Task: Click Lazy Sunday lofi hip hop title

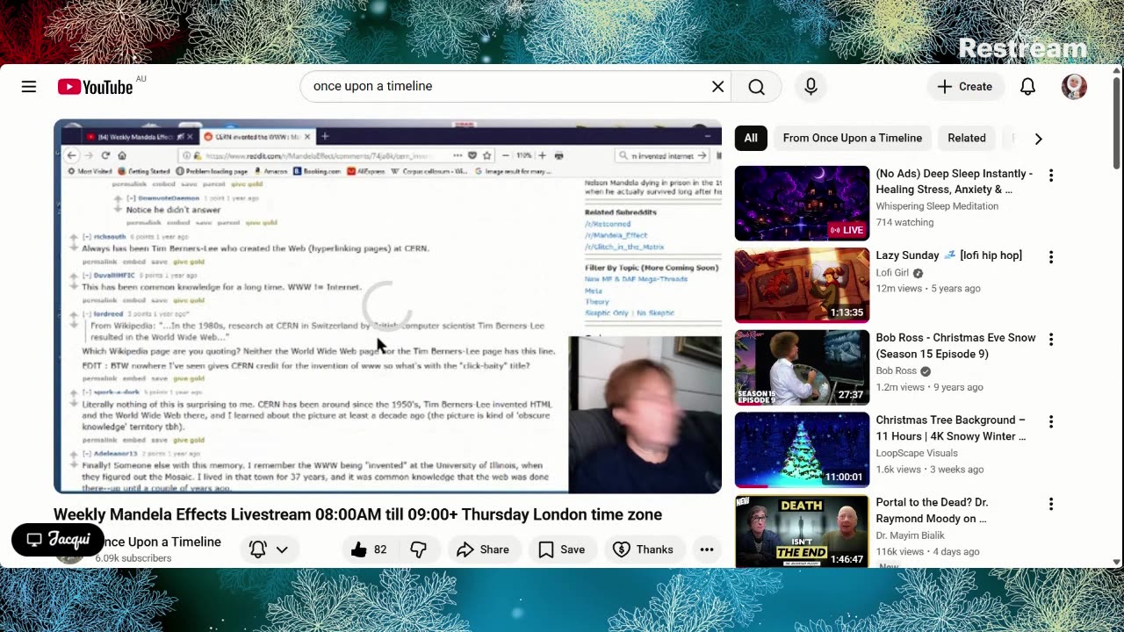Action: (x=948, y=255)
